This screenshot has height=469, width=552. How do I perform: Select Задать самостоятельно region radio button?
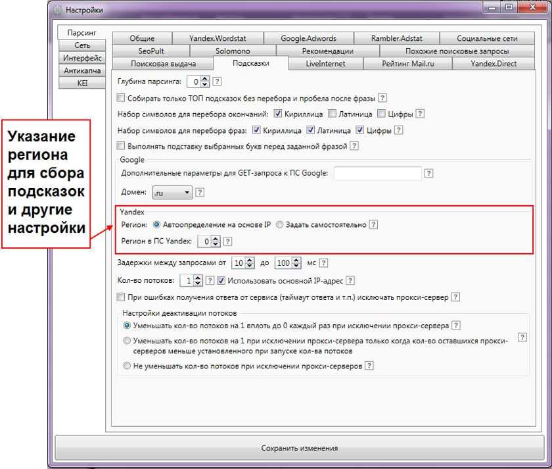pos(280,224)
